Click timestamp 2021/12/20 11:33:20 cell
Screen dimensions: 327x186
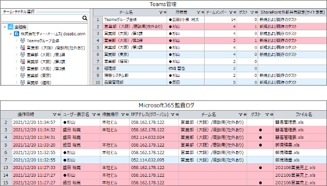click(37, 145)
